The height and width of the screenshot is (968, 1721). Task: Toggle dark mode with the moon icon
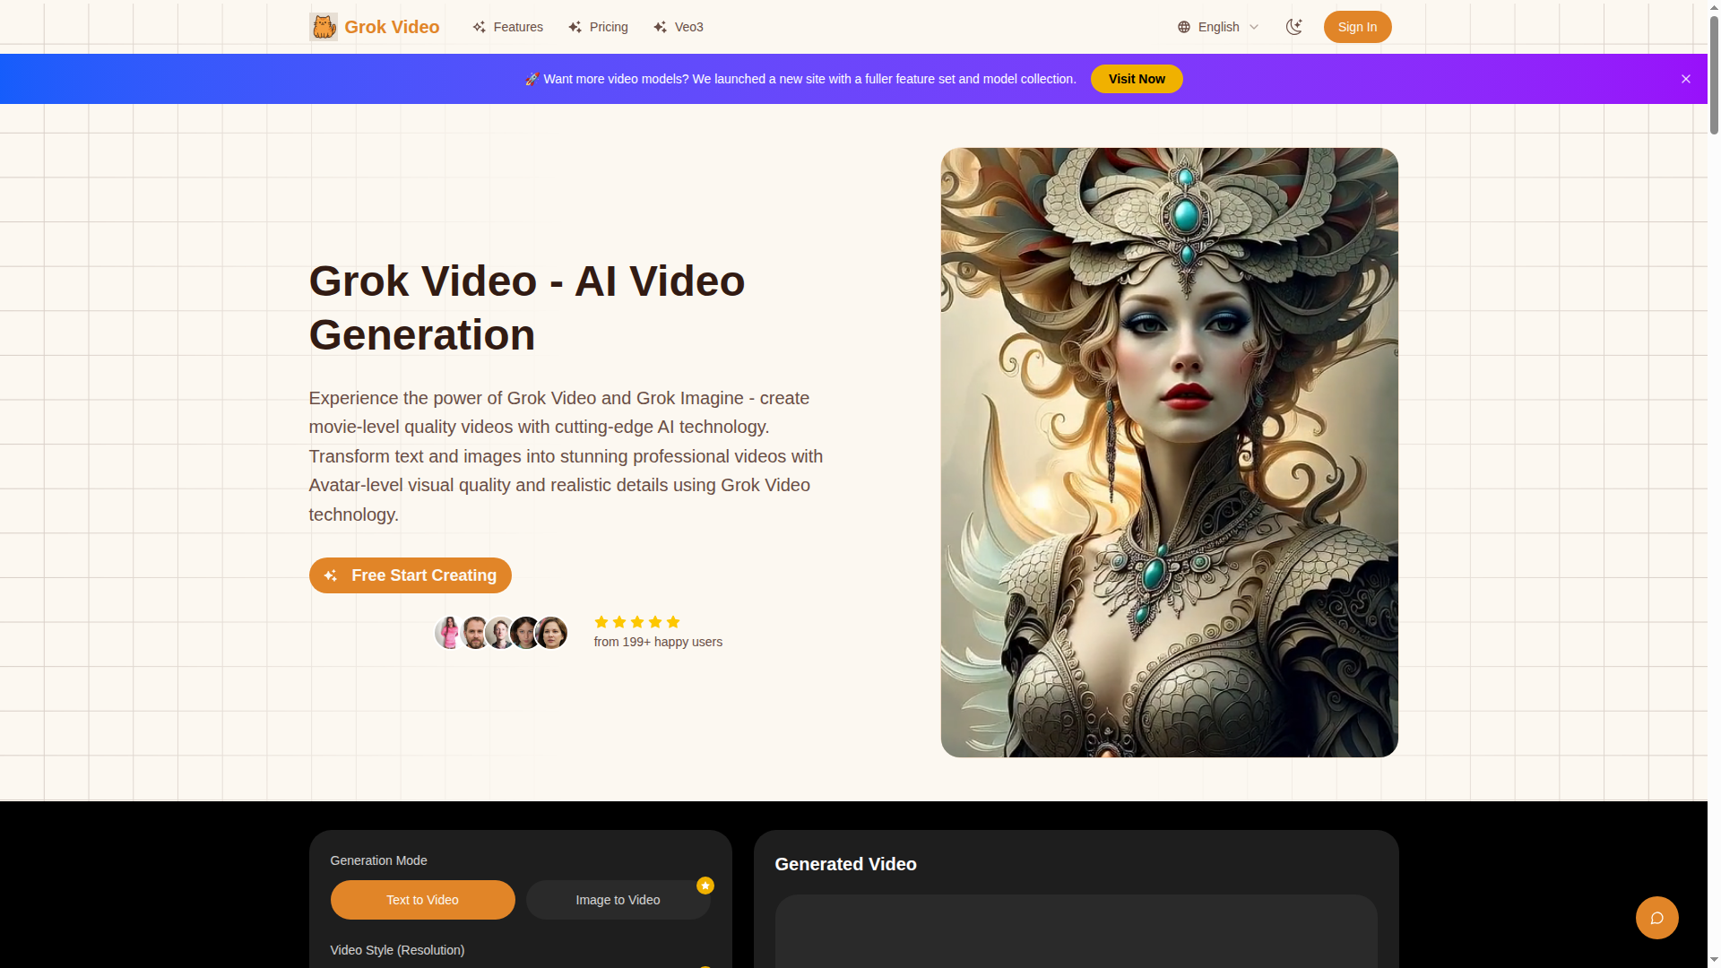[x=1294, y=27]
